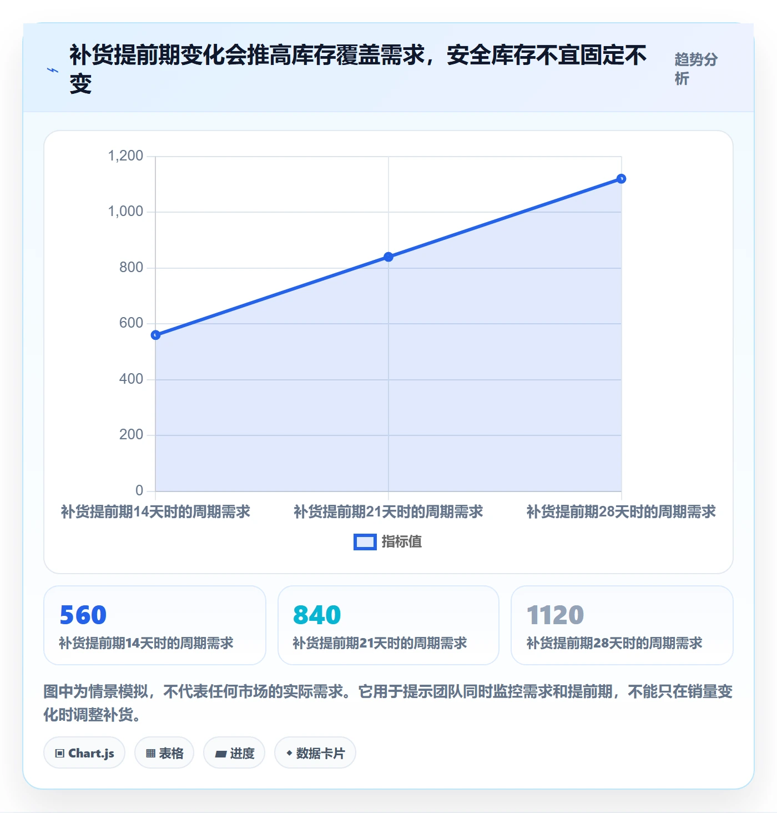This screenshot has height=813, width=777.
Task: Click the diamond icon in 数据卡片 chip
Action: (289, 753)
